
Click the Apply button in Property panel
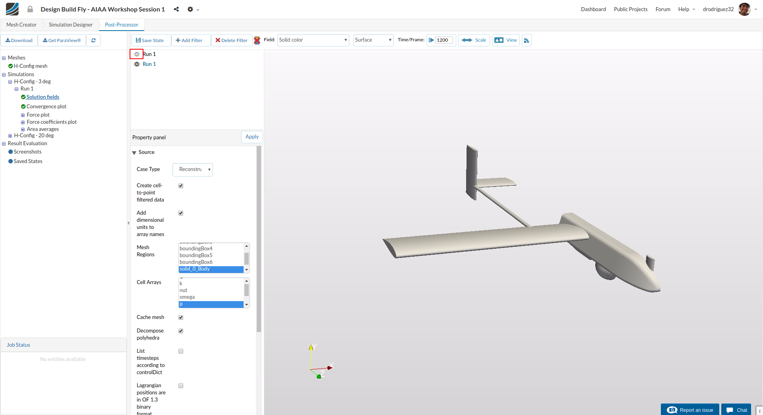pyautogui.click(x=252, y=137)
